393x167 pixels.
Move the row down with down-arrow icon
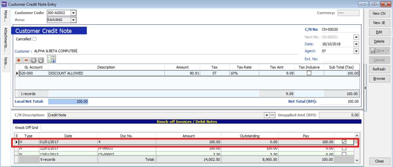(x=41, y=60)
